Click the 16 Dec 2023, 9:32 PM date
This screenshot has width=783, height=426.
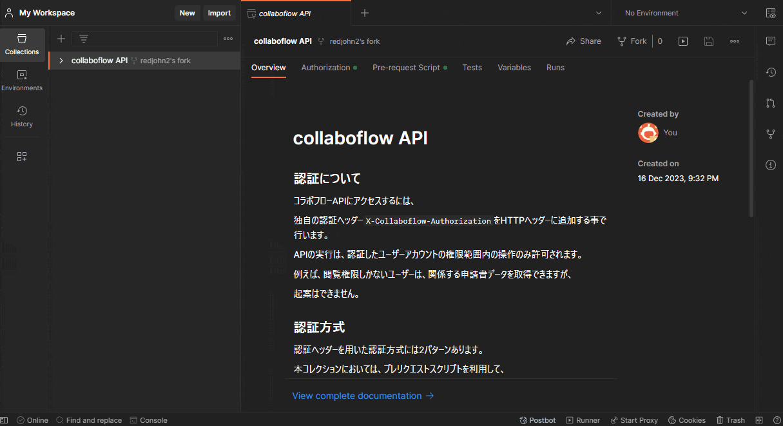(678, 179)
